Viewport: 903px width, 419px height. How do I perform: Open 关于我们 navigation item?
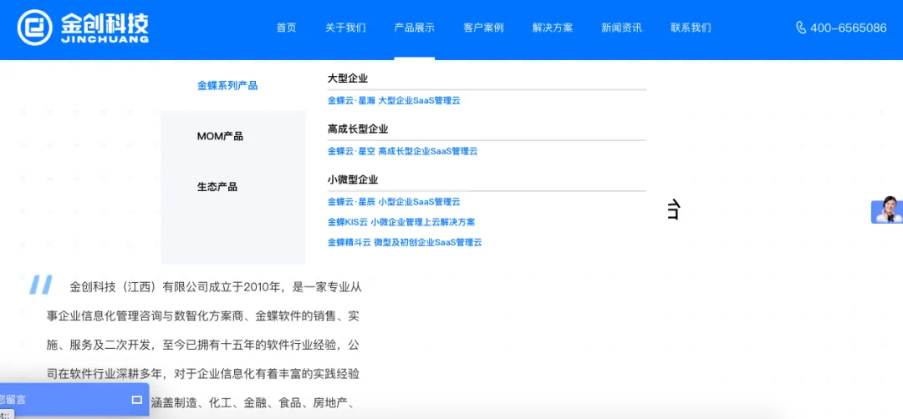pos(345,28)
